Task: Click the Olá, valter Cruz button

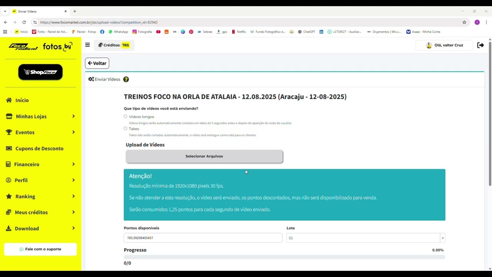Action: tap(444, 45)
